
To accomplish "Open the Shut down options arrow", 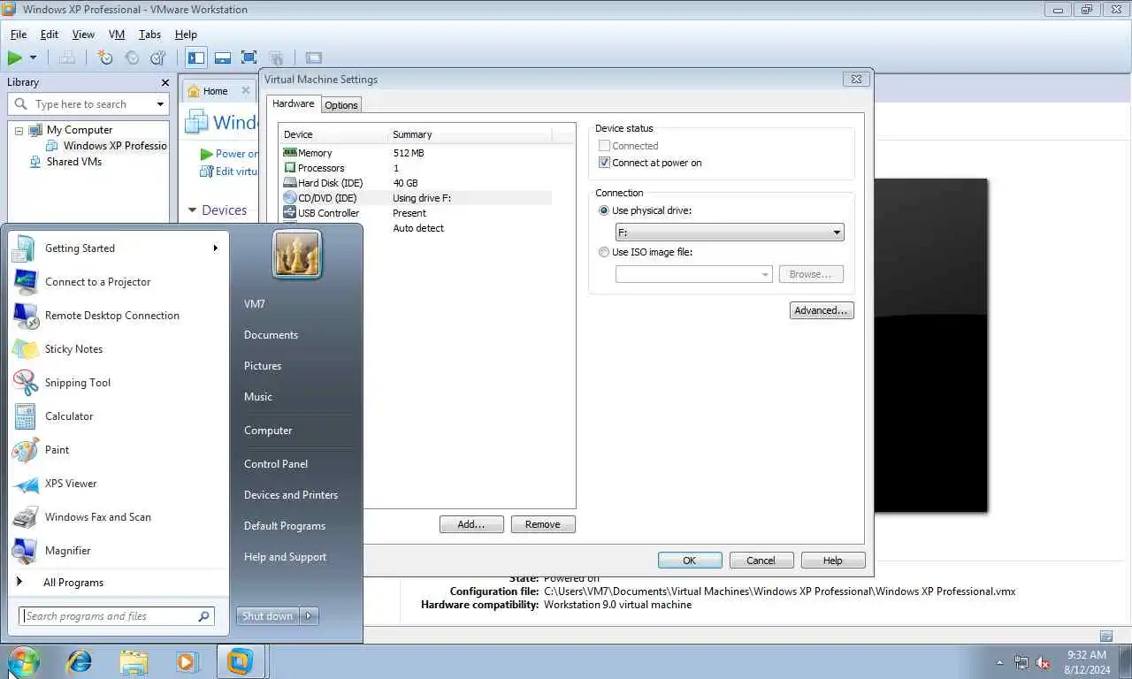I will tap(310, 616).
